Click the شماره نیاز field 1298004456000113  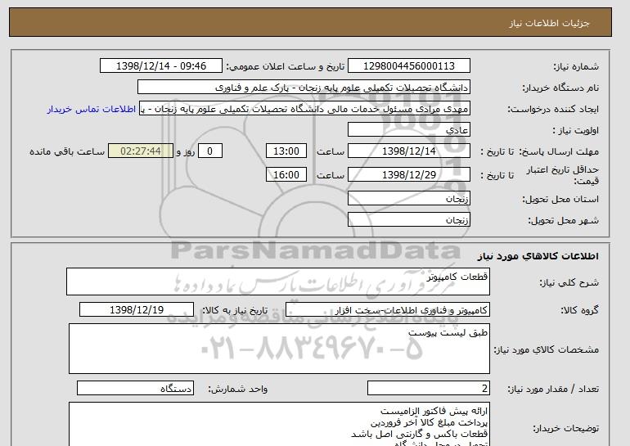[409, 66]
